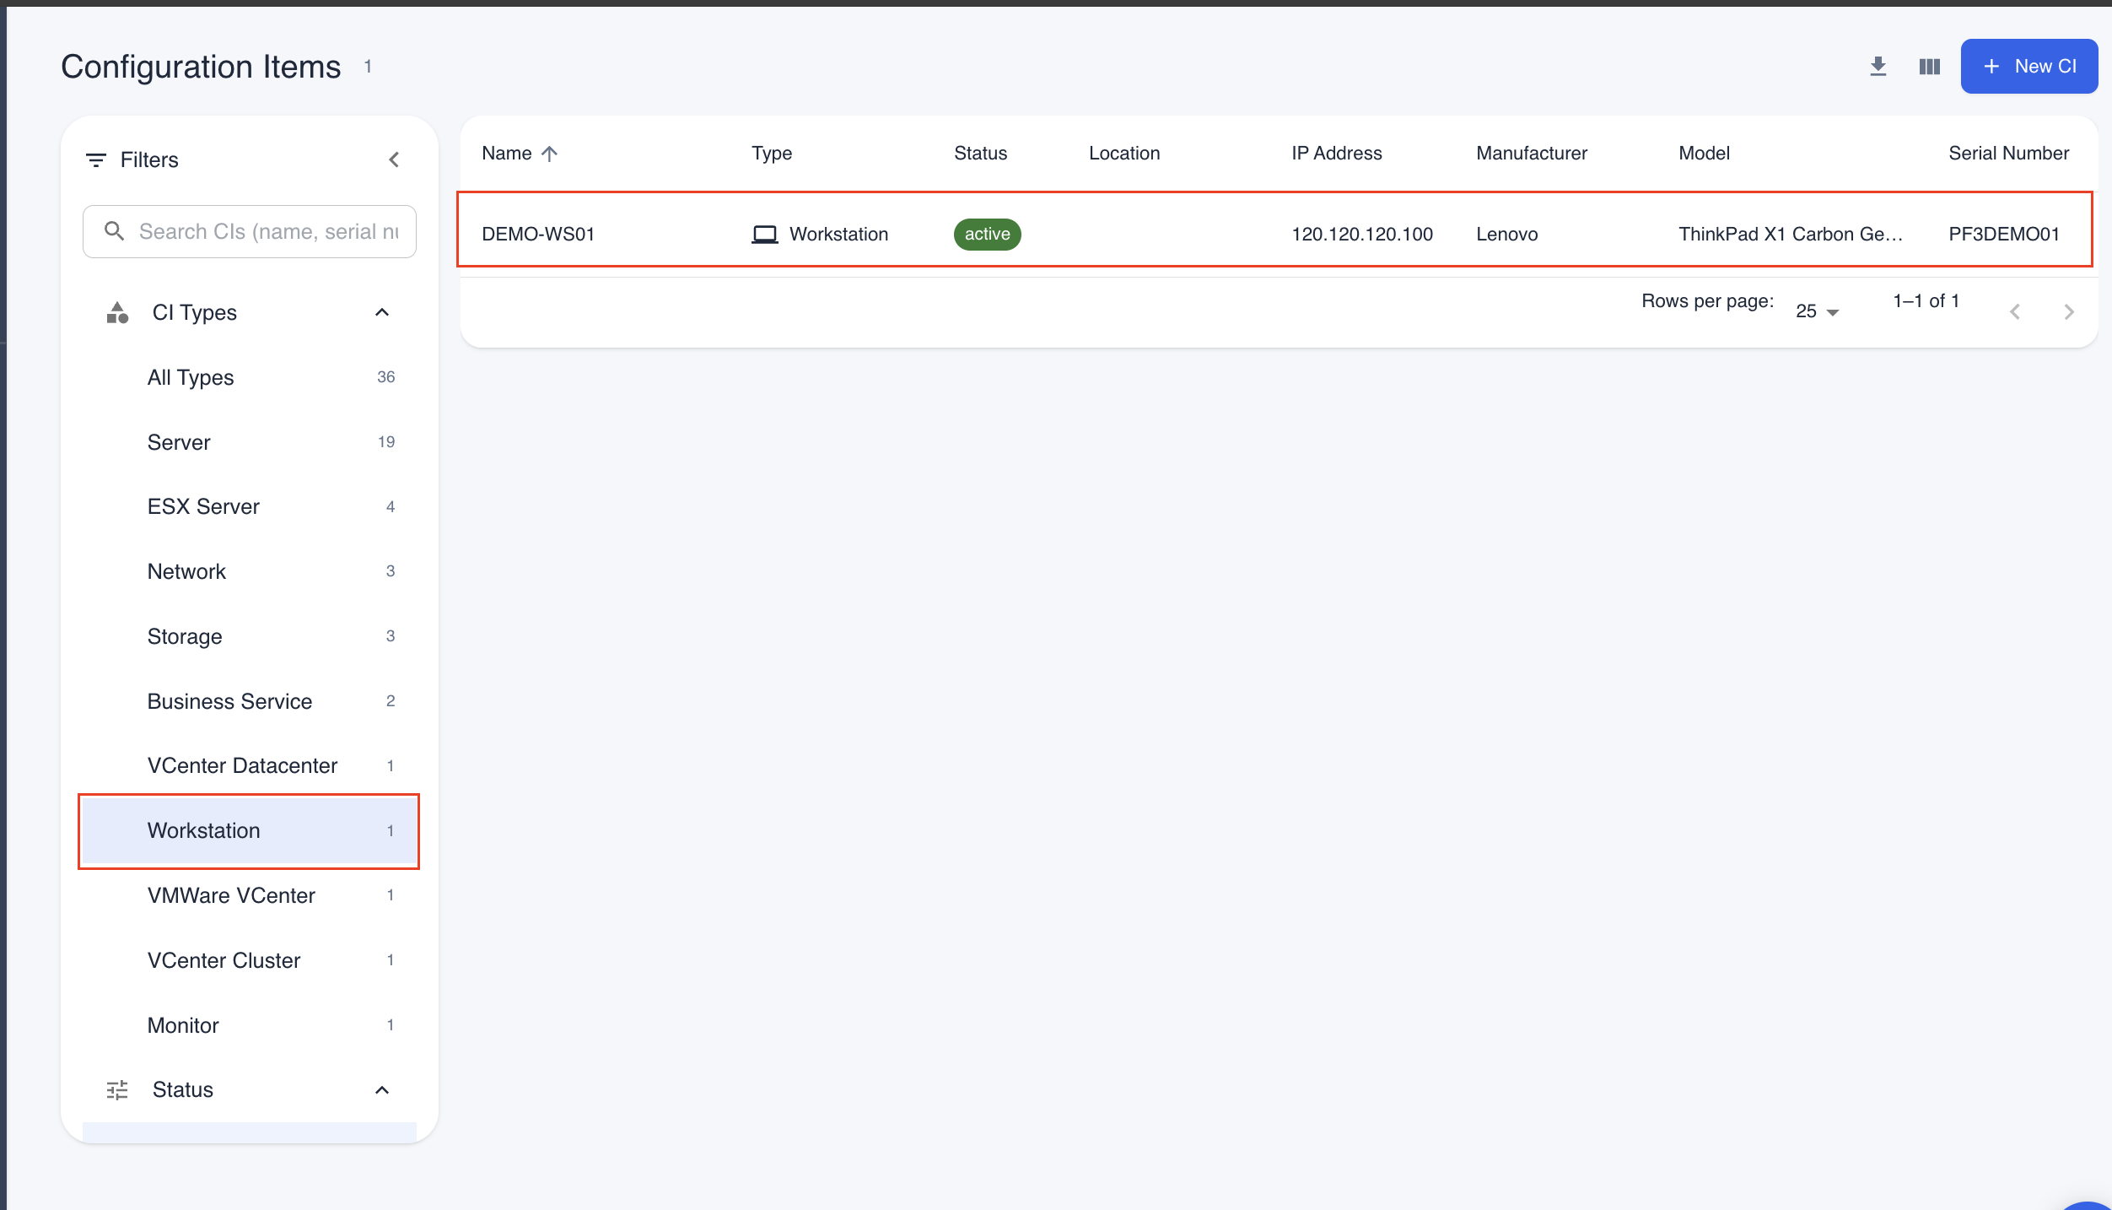Click the download/export CIs icon
The width and height of the screenshot is (2112, 1210).
tap(1878, 66)
